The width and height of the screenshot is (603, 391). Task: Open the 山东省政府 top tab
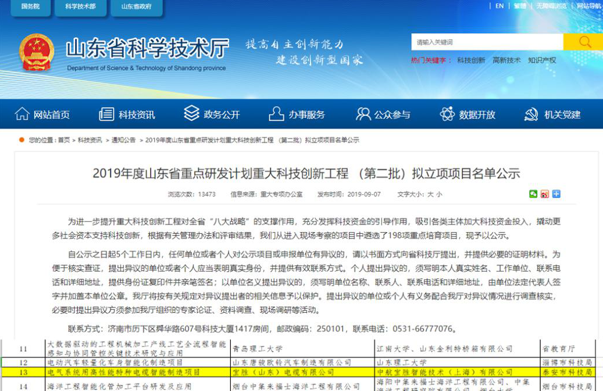[x=136, y=6]
